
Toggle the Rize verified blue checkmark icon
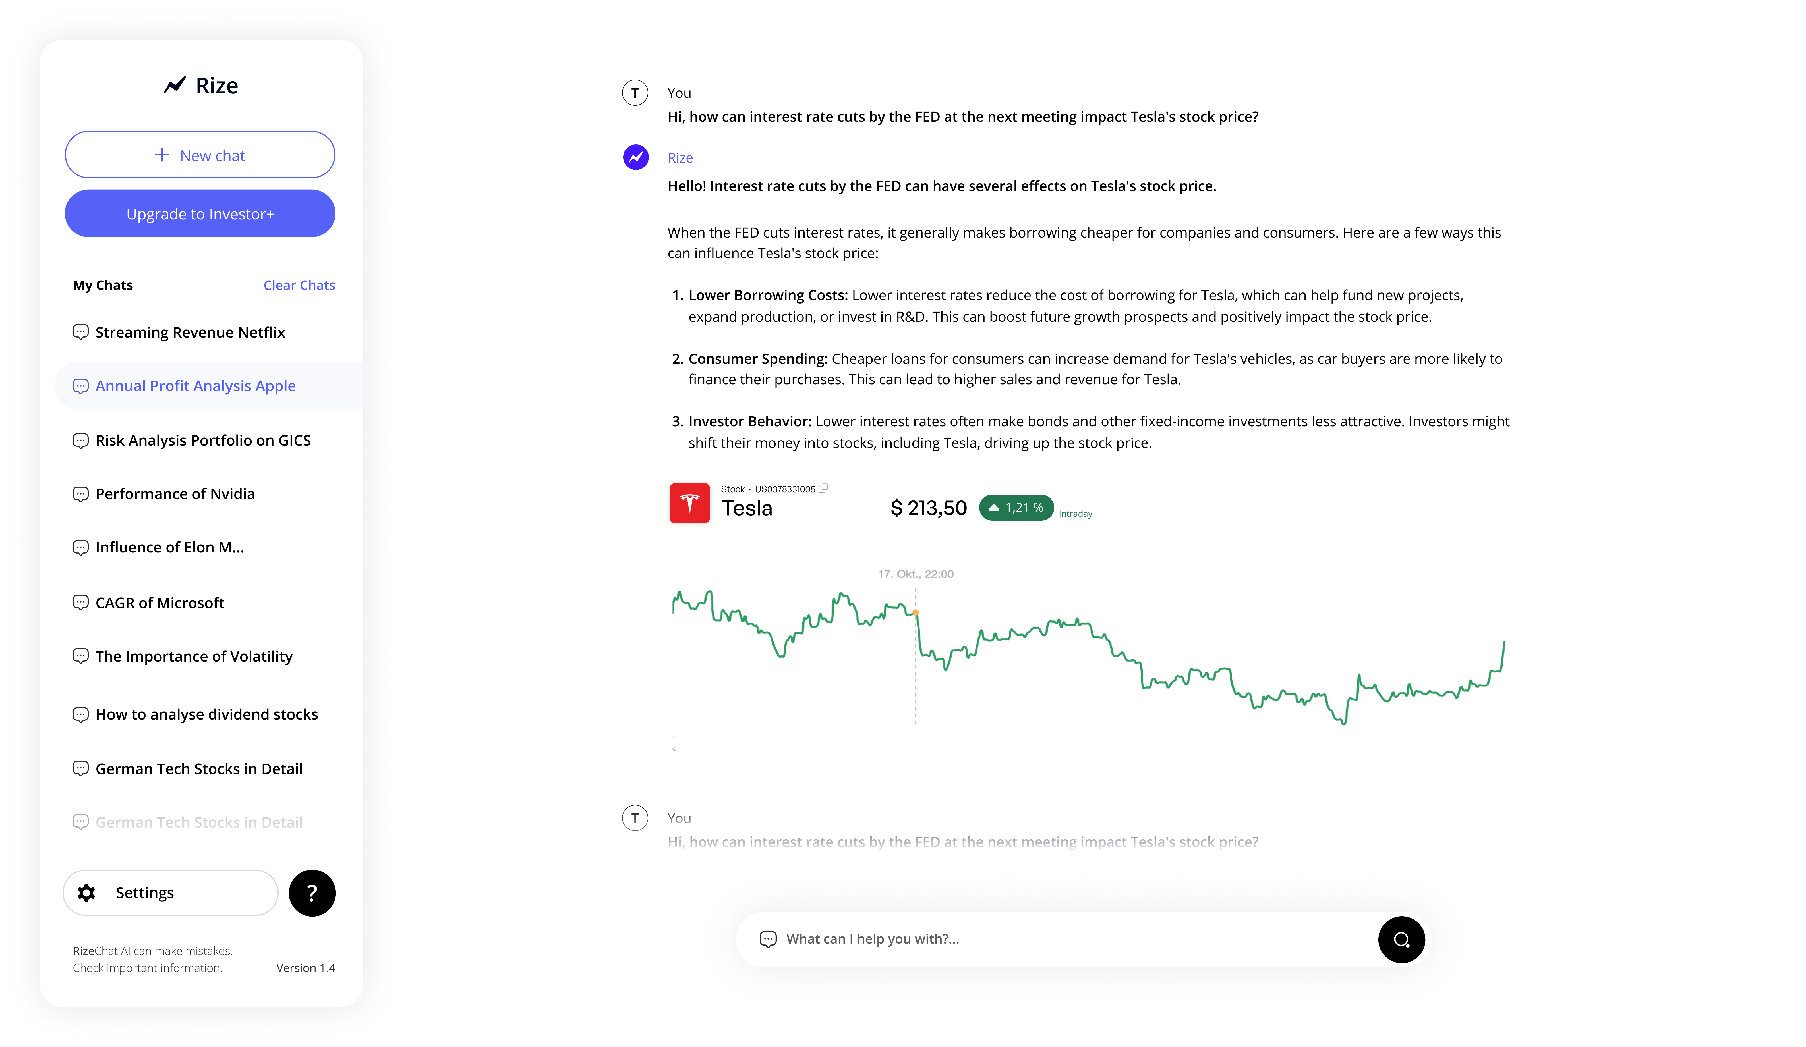(x=636, y=157)
